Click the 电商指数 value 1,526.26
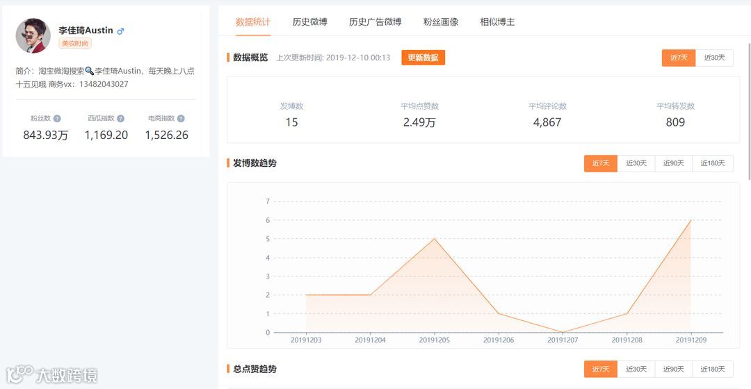 point(167,135)
